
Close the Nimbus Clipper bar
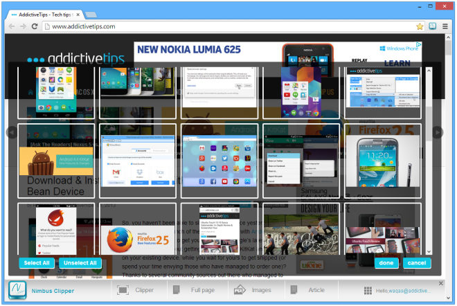coord(441,283)
